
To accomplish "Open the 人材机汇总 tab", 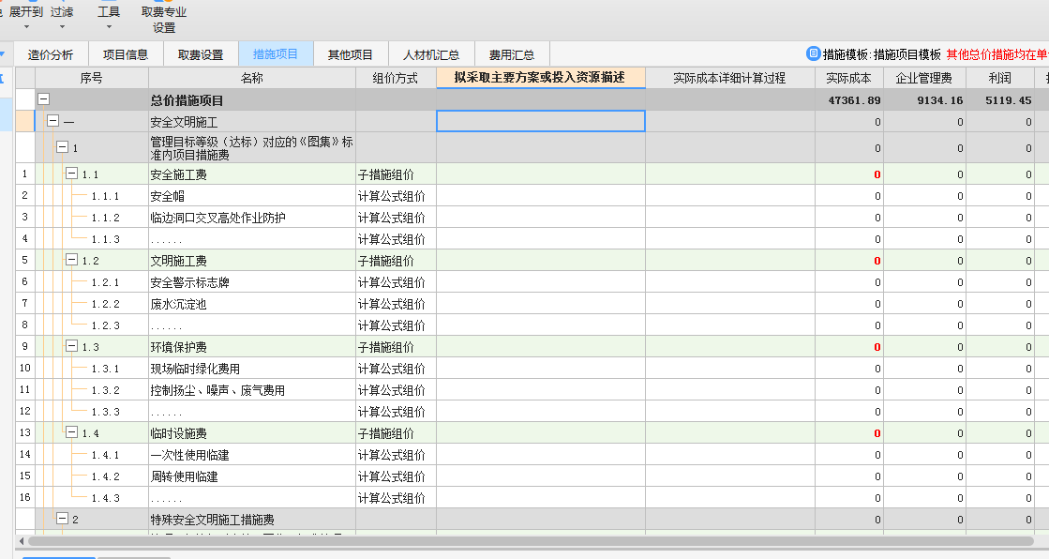I will coord(431,55).
